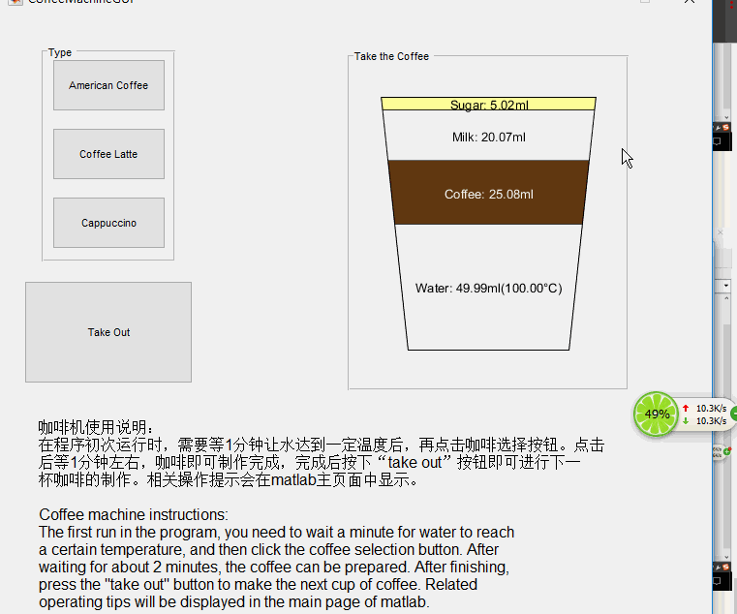Click the 10.3K/s upload speed value

pos(711,408)
